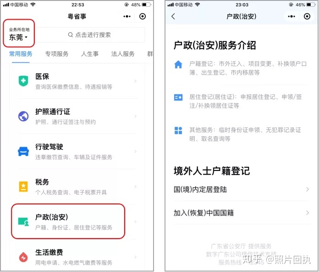This screenshot has height=272, width=319.
Task: Tap the globe icon for 护照通行证
Action: click(x=23, y=116)
